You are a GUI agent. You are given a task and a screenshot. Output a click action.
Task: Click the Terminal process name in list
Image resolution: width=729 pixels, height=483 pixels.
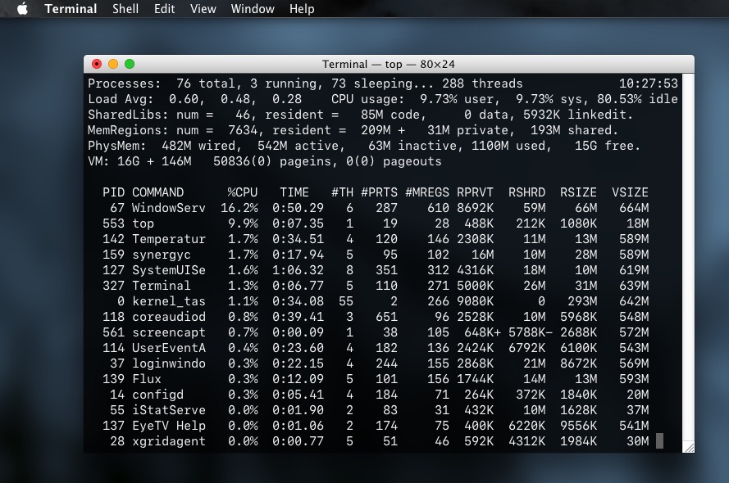point(162,286)
